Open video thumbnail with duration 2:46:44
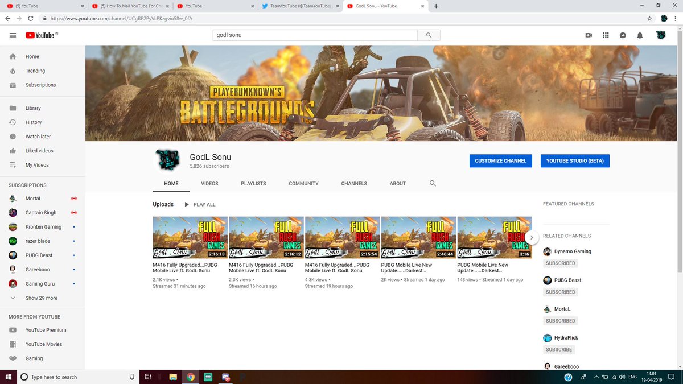The image size is (683, 384). tap(418, 237)
